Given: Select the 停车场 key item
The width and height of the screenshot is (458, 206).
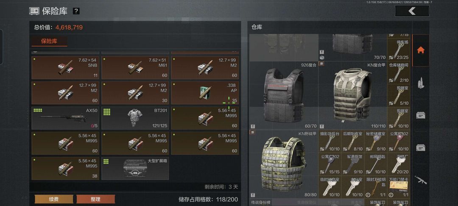Looking at the screenshot, I should click(399, 50).
